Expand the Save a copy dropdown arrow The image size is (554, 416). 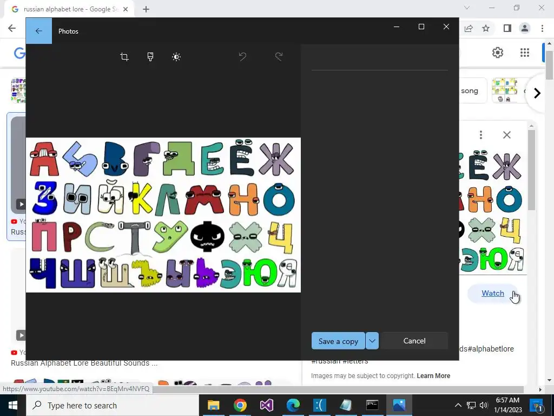pos(372,341)
